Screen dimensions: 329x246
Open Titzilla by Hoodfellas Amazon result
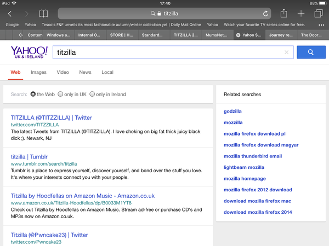coord(83,196)
